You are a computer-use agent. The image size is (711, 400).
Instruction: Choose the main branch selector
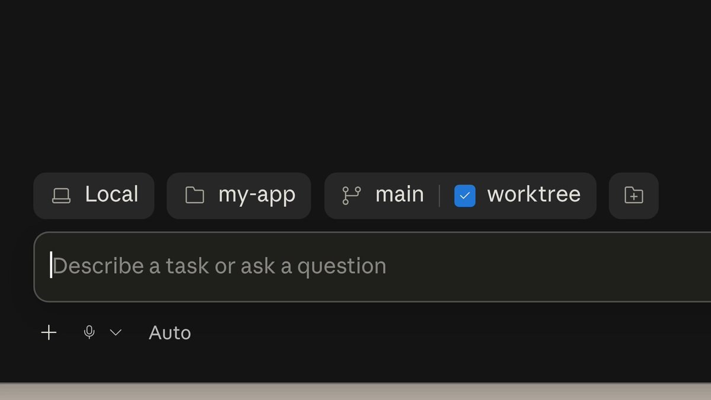[x=383, y=196]
